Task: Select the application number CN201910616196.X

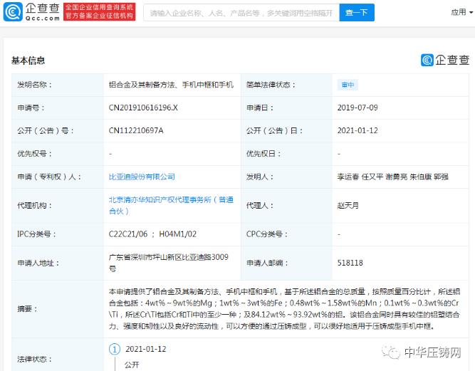Action: (x=143, y=108)
